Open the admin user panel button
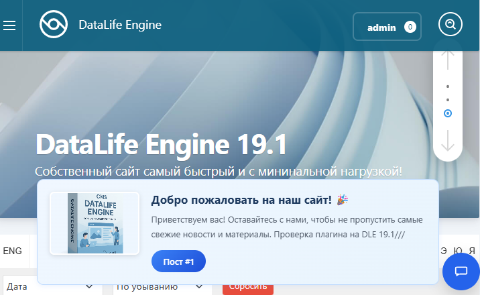The height and width of the screenshot is (295, 480). click(x=387, y=27)
